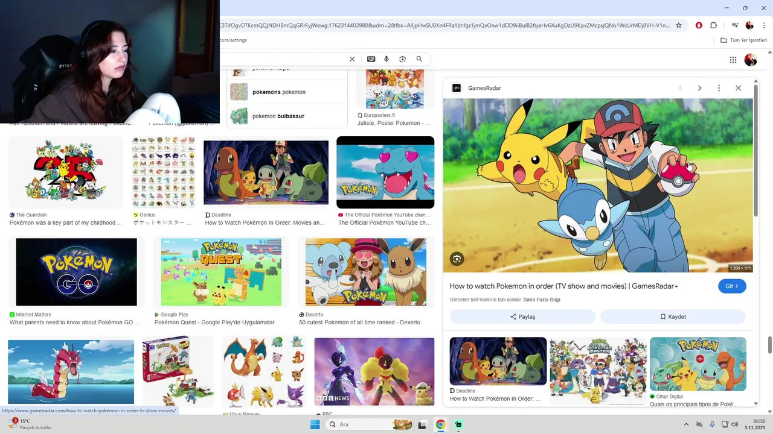The height and width of the screenshot is (434, 773).
Task: Go to next image in preview panel
Action: pyautogui.click(x=700, y=88)
